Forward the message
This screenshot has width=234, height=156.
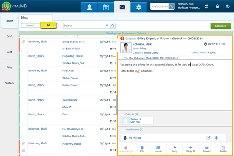207,149
